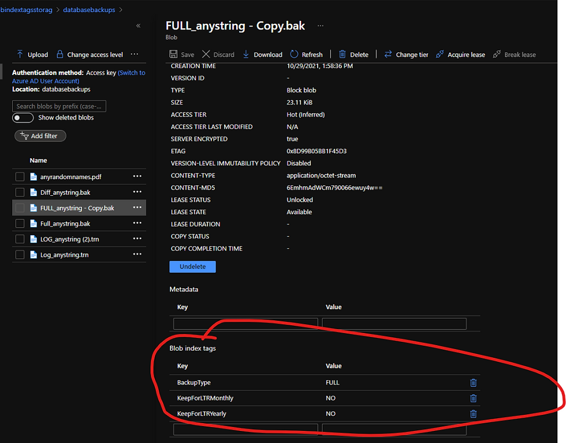566x443 pixels.
Task: Click the CONTENT-MD5 hash value
Action: pos(334,188)
